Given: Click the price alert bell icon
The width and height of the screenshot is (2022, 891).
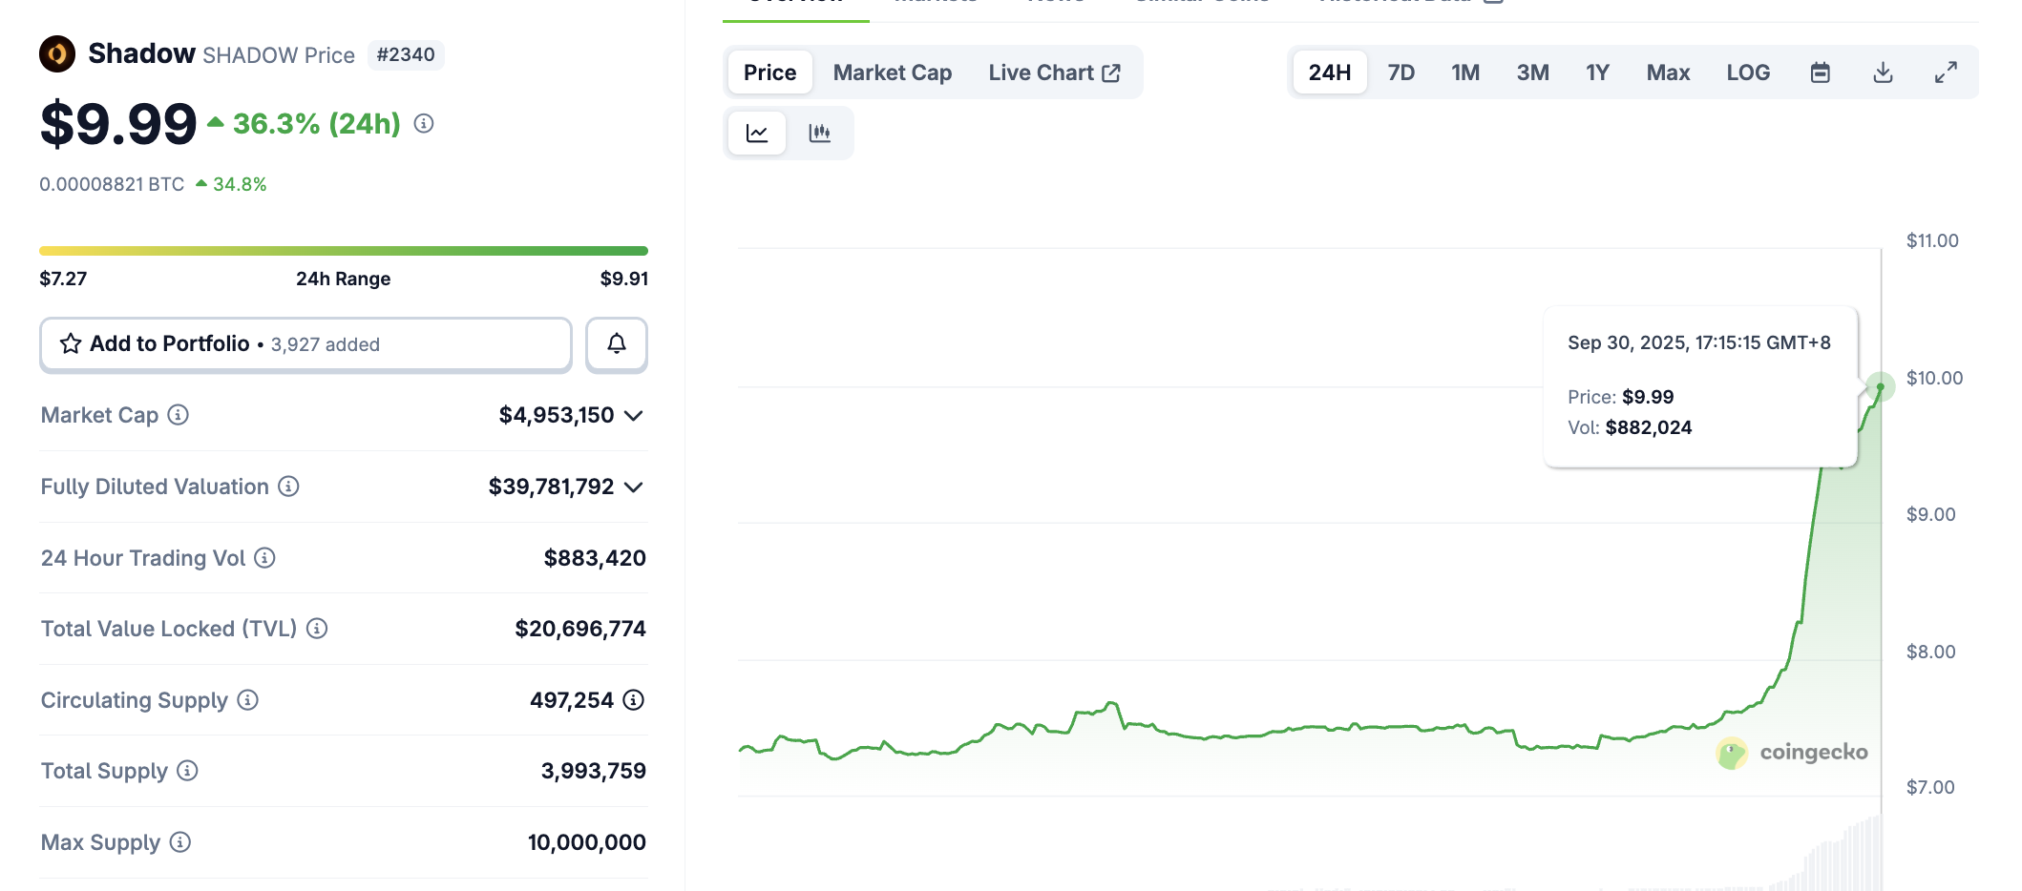Looking at the screenshot, I should tap(616, 344).
